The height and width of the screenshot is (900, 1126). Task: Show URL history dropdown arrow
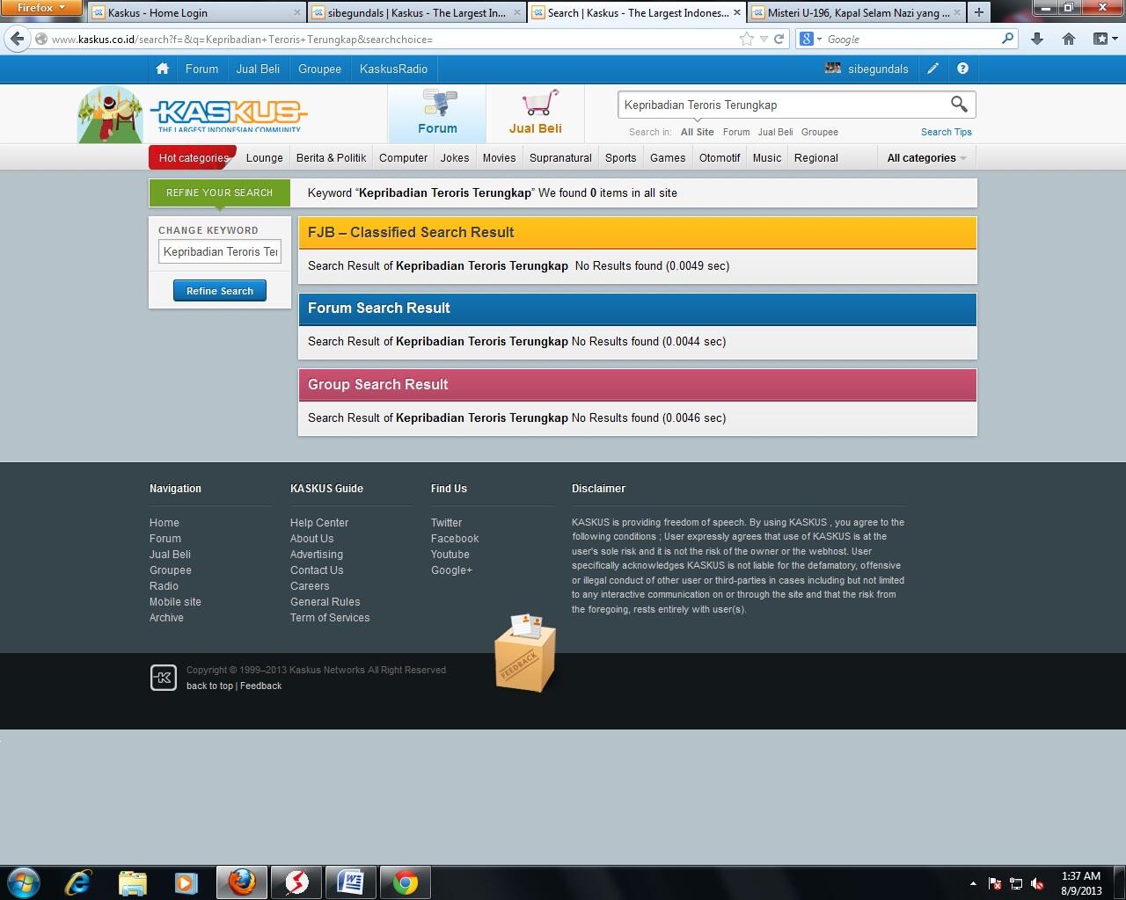(764, 39)
